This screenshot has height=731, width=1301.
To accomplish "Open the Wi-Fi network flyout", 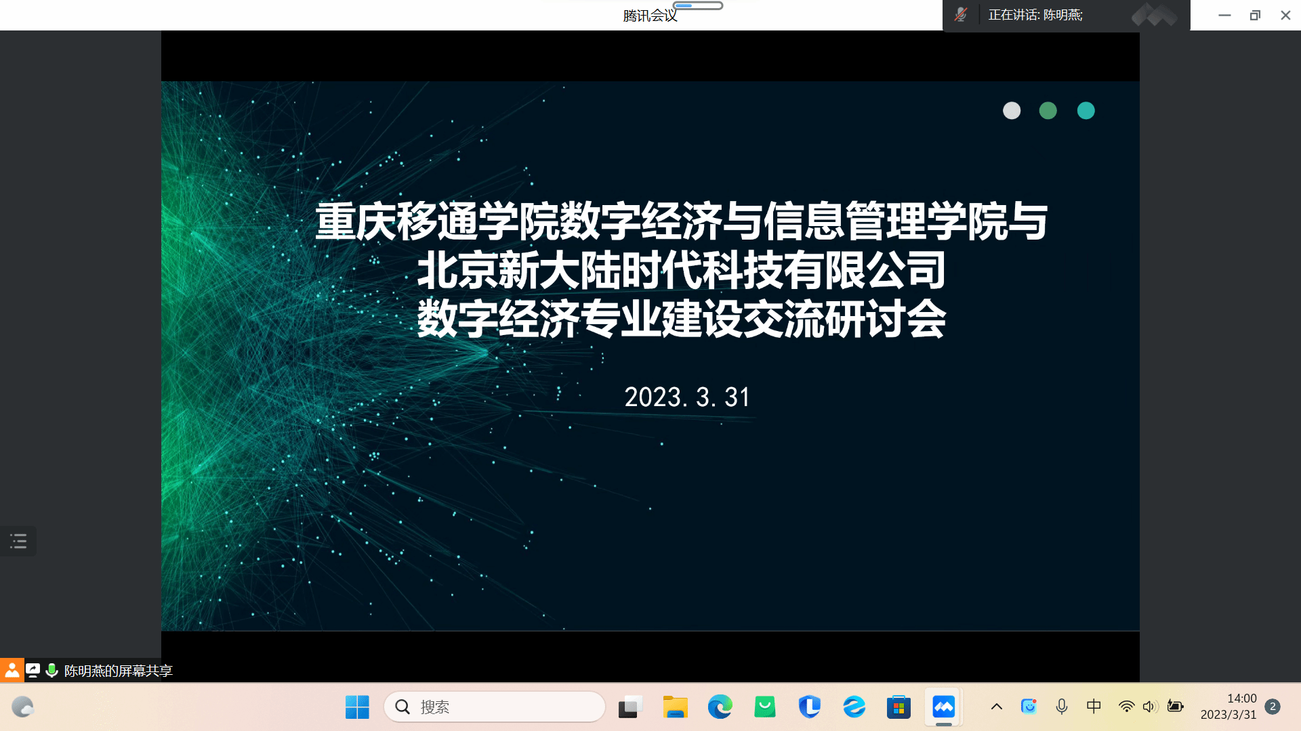I will 1126,707.
